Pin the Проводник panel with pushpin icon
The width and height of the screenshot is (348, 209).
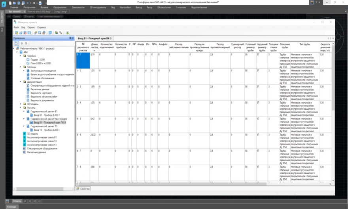(70, 38)
